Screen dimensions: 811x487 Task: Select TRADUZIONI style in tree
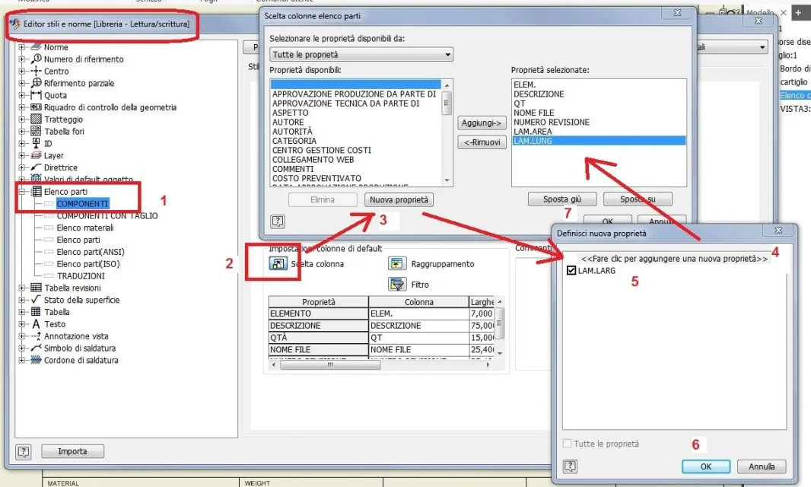click(81, 276)
